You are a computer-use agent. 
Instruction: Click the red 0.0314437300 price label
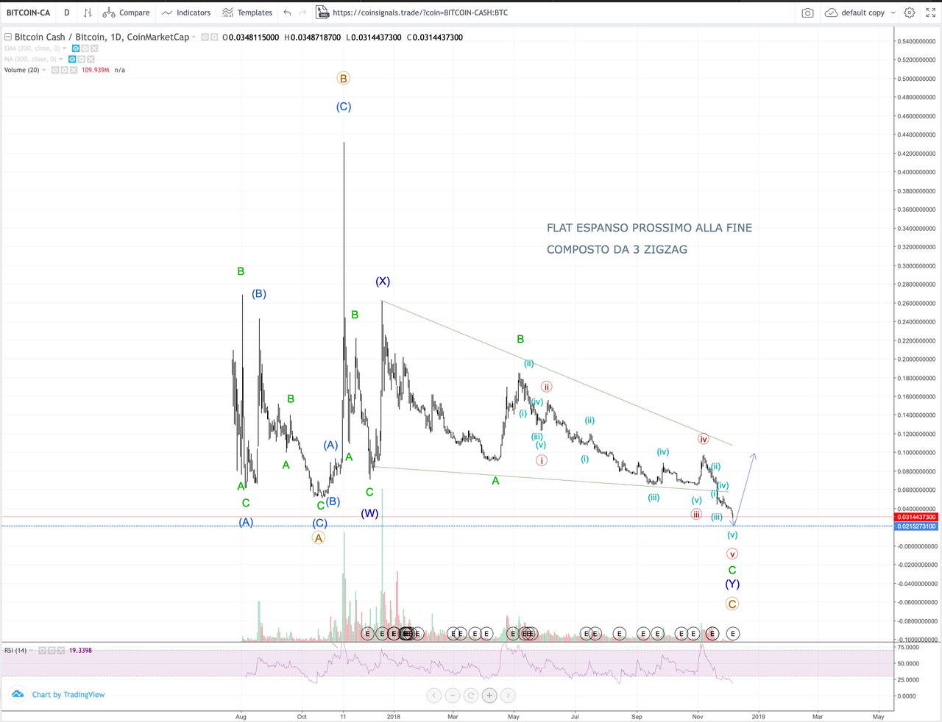tap(916, 517)
